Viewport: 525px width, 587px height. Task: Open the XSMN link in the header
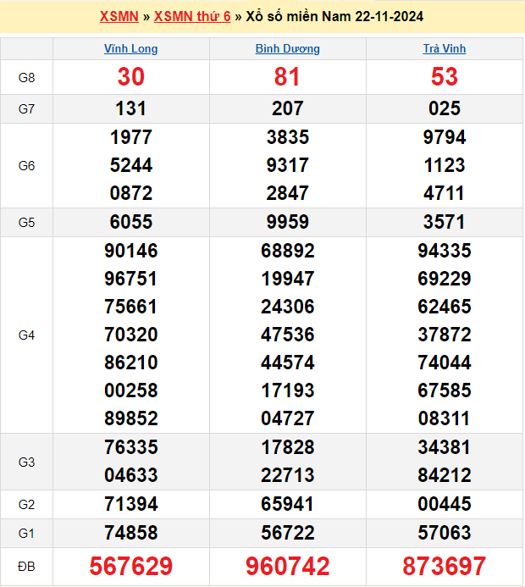[x=119, y=17]
